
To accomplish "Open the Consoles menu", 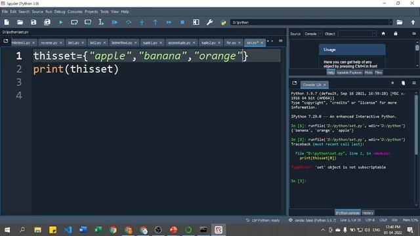I will click(x=75, y=12).
